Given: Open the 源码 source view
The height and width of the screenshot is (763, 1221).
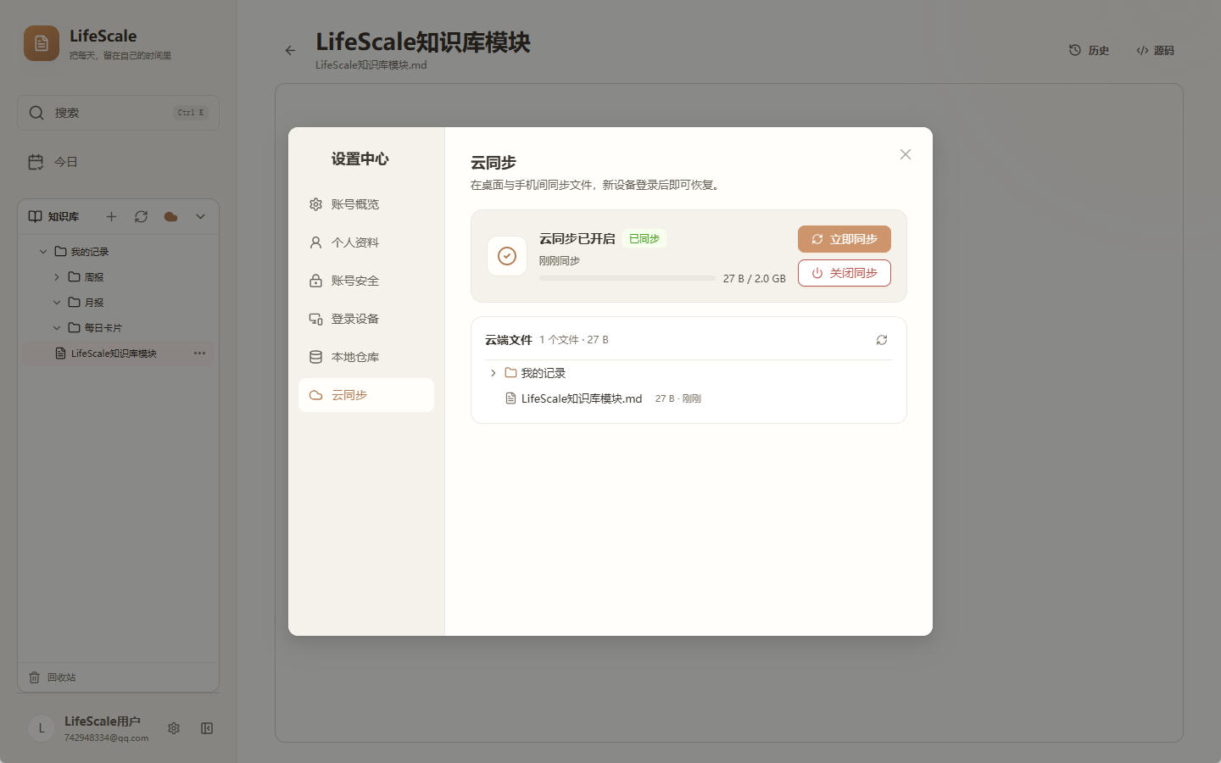Looking at the screenshot, I should tap(1155, 51).
